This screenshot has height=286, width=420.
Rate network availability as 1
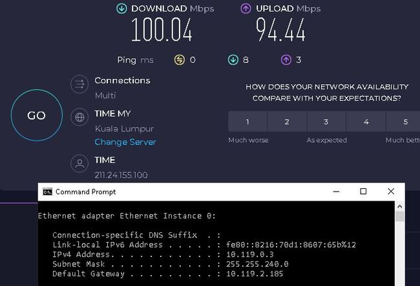(x=247, y=122)
